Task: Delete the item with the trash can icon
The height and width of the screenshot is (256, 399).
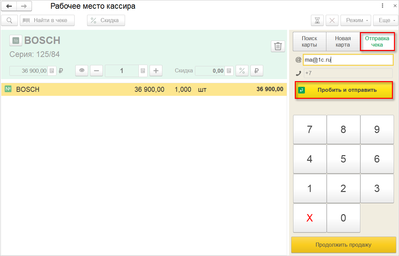Action: [x=278, y=47]
